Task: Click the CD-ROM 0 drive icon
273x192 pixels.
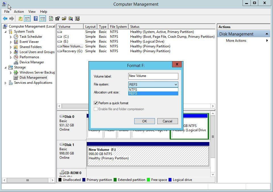Action: click(62, 172)
